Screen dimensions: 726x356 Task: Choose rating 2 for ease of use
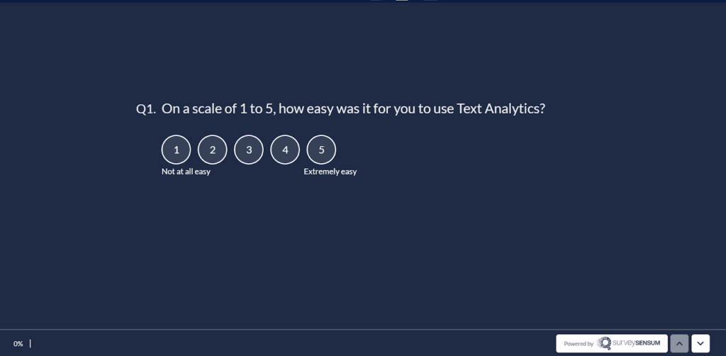click(213, 150)
